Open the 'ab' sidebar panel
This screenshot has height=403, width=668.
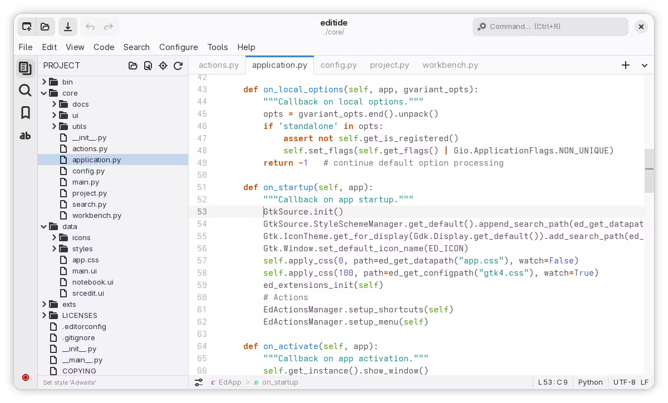[x=25, y=135]
